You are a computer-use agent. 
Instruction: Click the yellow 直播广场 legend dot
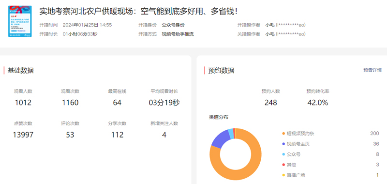click(283, 175)
